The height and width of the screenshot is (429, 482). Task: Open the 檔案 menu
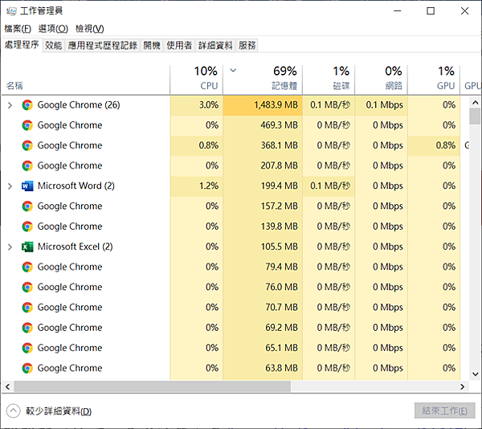[18, 29]
